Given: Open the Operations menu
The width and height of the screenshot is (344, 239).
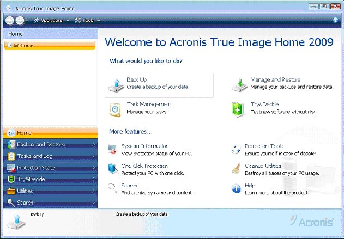Looking at the screenshot, I should pyautogui.click(x=52, y=20).
